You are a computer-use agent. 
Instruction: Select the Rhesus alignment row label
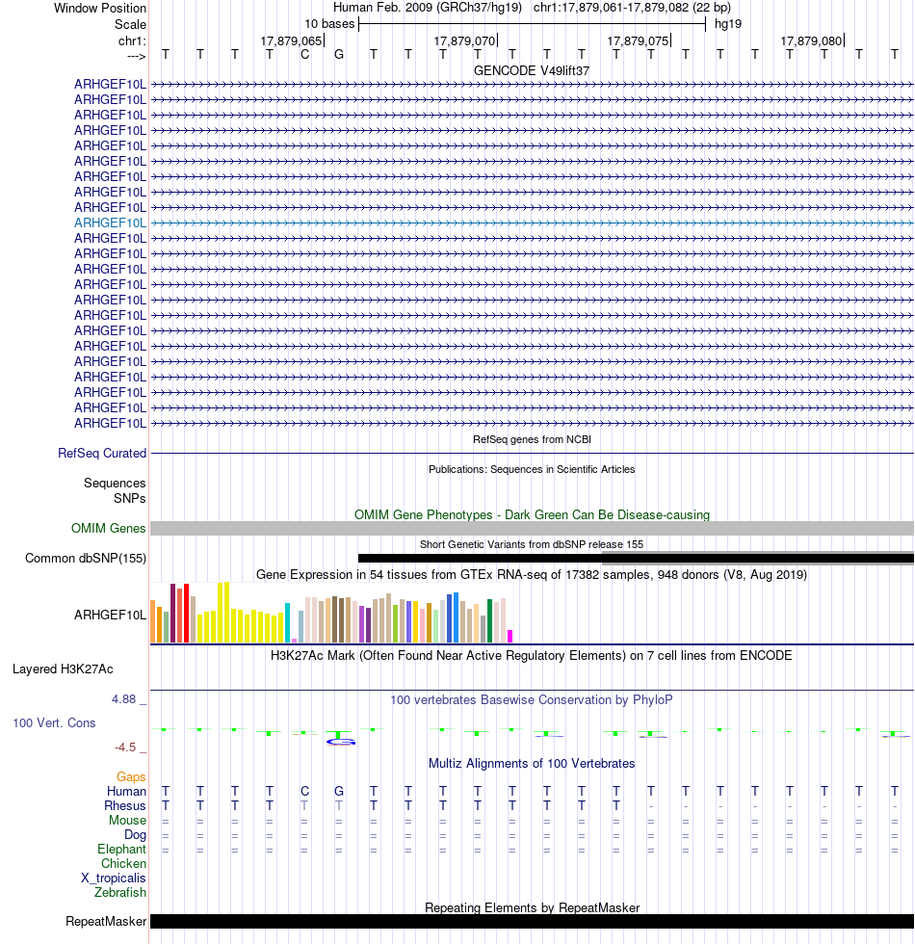[x=124, y=805]
